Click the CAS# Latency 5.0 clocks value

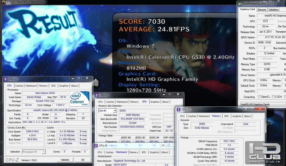pyautogui.click(x=229, y=149)
